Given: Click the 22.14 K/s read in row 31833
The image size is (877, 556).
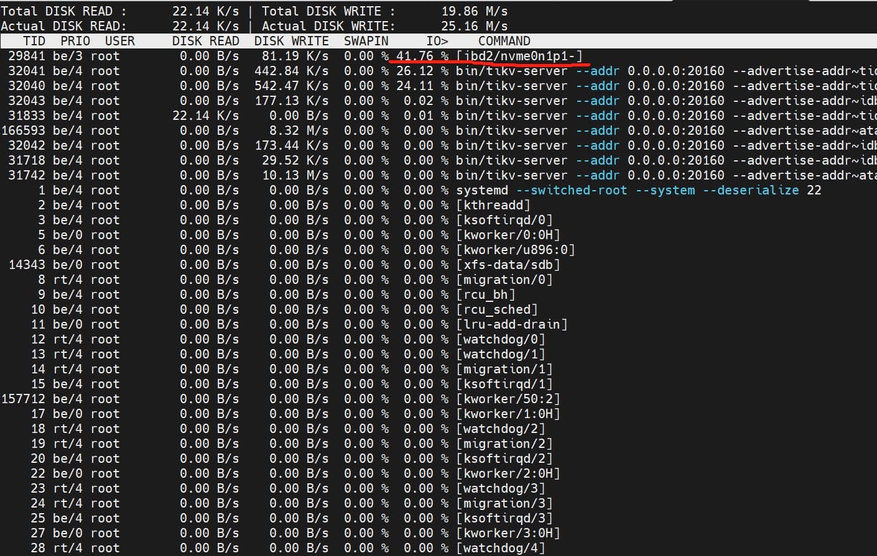Looking at the screenshot, I should 206,116.
